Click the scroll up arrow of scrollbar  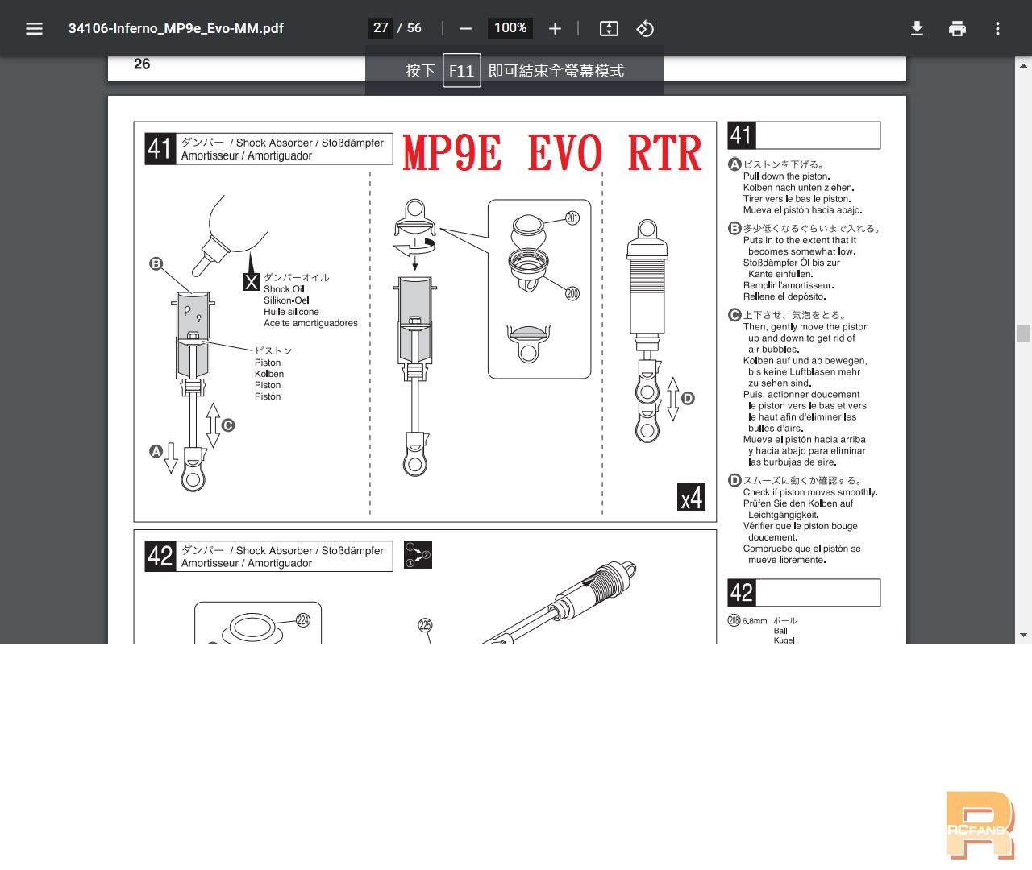tap(1023, 65)
